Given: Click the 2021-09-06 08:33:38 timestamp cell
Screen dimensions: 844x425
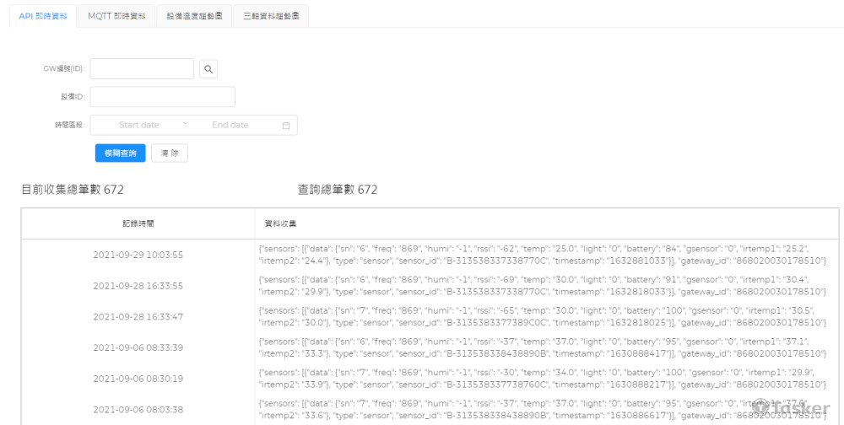Looking at the screenshot, I should point(138,409).
